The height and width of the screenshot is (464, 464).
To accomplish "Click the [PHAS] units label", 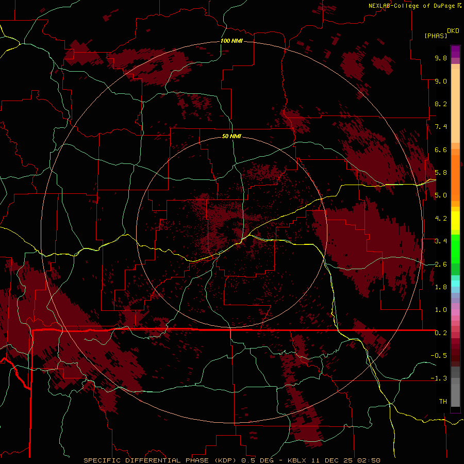I will 436,36.
